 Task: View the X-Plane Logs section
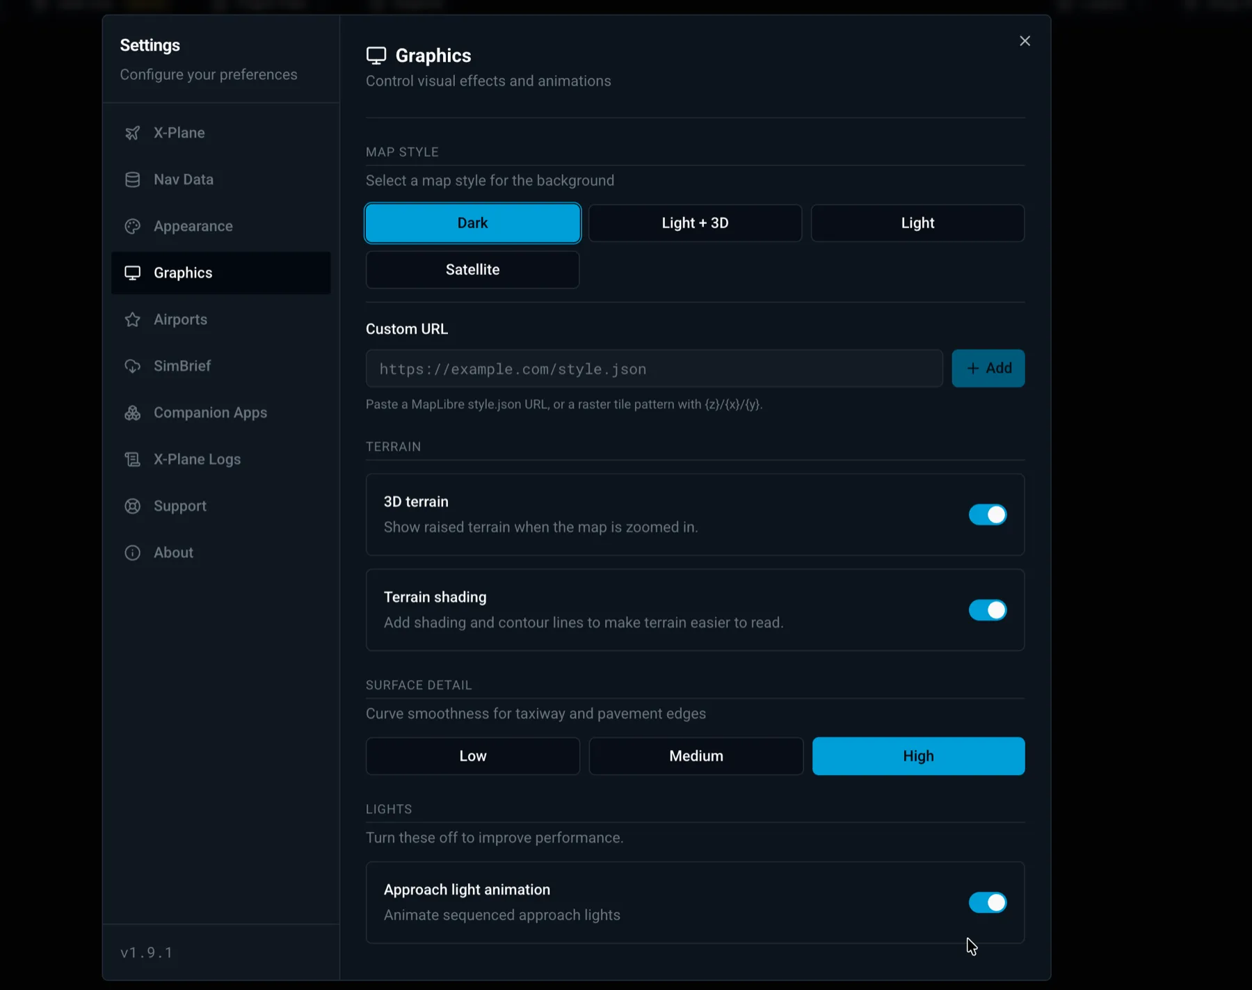(x=220, y=459)
